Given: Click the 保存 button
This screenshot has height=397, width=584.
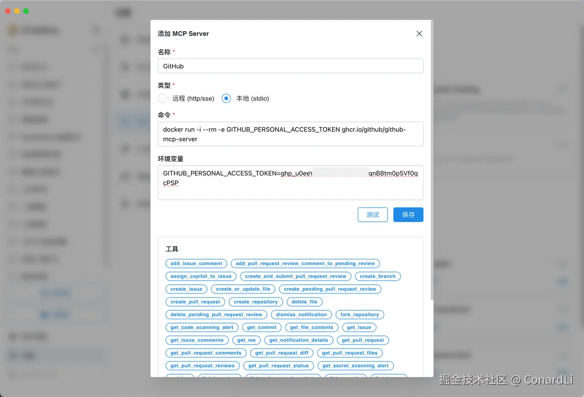Looking at the screenshot, I should coord(408,215).
